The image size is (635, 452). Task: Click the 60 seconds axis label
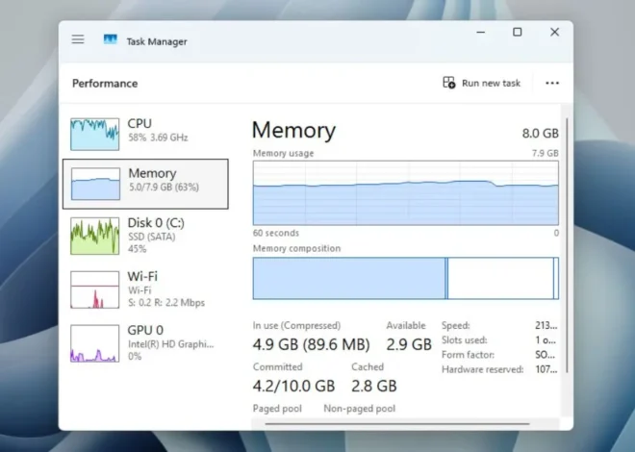pos(276,233)
